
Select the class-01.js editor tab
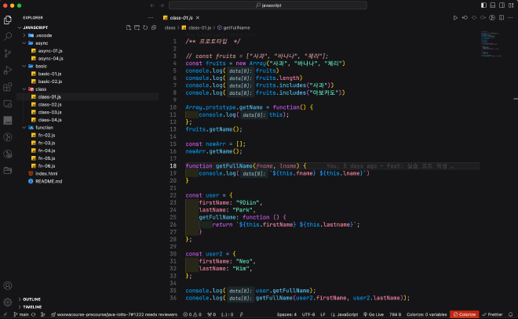pos(181,16)
